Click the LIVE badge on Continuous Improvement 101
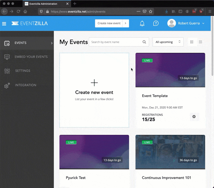The image size is (214, 188). [147, 143]
